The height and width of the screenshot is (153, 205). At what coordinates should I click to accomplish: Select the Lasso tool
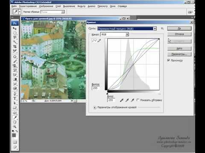pyautogui.click(x=15, y=37)
